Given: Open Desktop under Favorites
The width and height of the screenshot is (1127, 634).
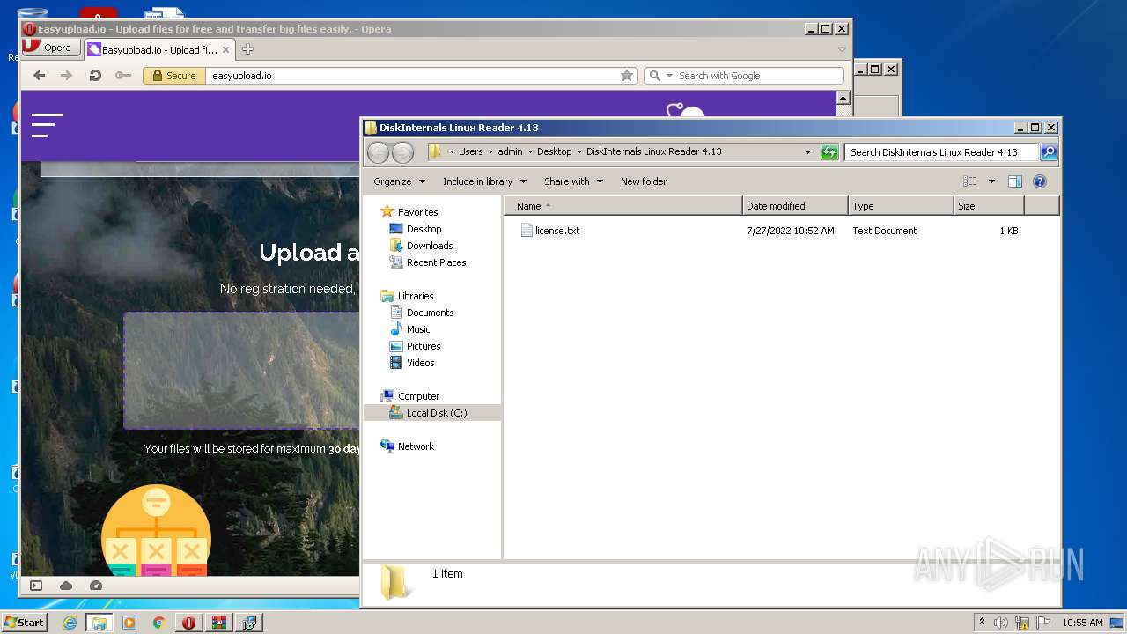Looking at the screenshot, I should click(424, 229).
